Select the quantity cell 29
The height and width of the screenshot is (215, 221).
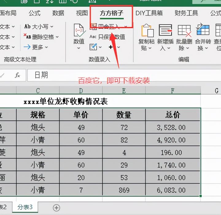[124, 165]
